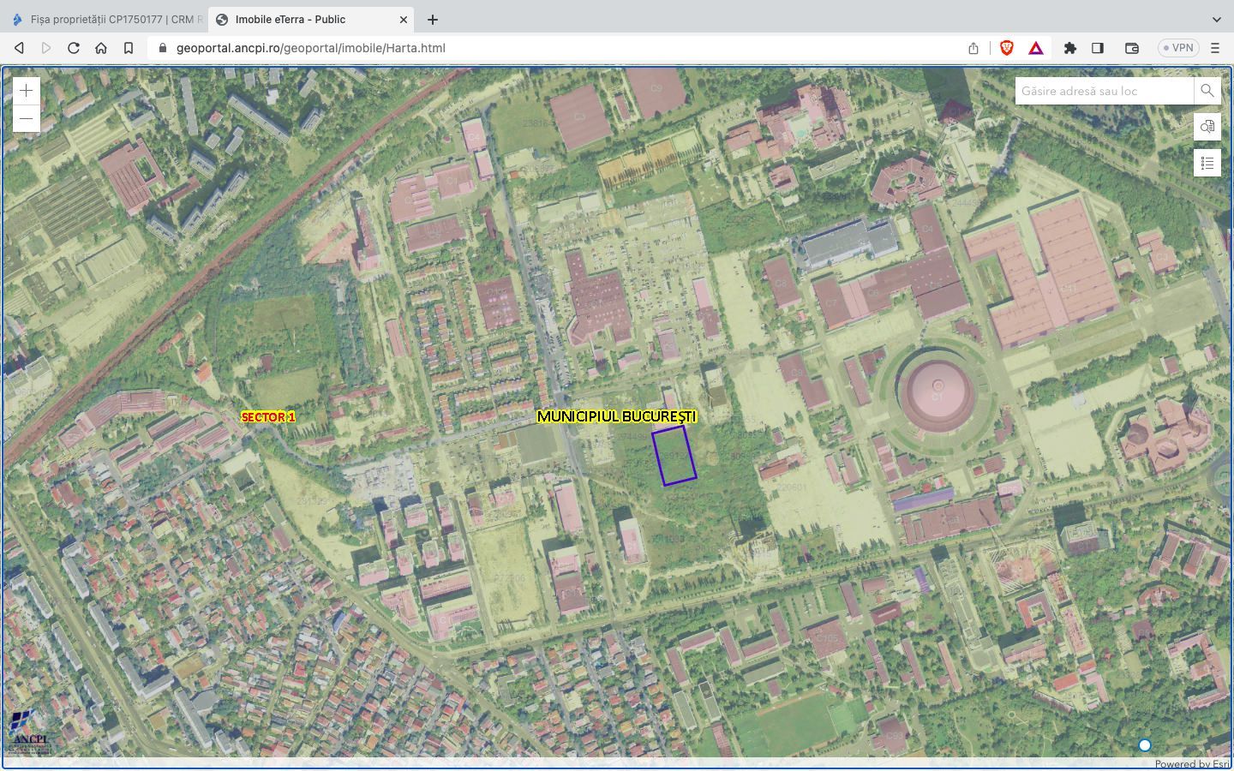Viewport: 1234px width, 771px height.
Task: Show the map legend list
Action: pyautogui.click(x=1207, y=163)
